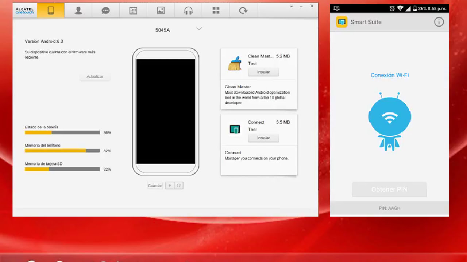The image size is (467, 262).
Task: Click the Clean Master description text
Action: (257, 98)
